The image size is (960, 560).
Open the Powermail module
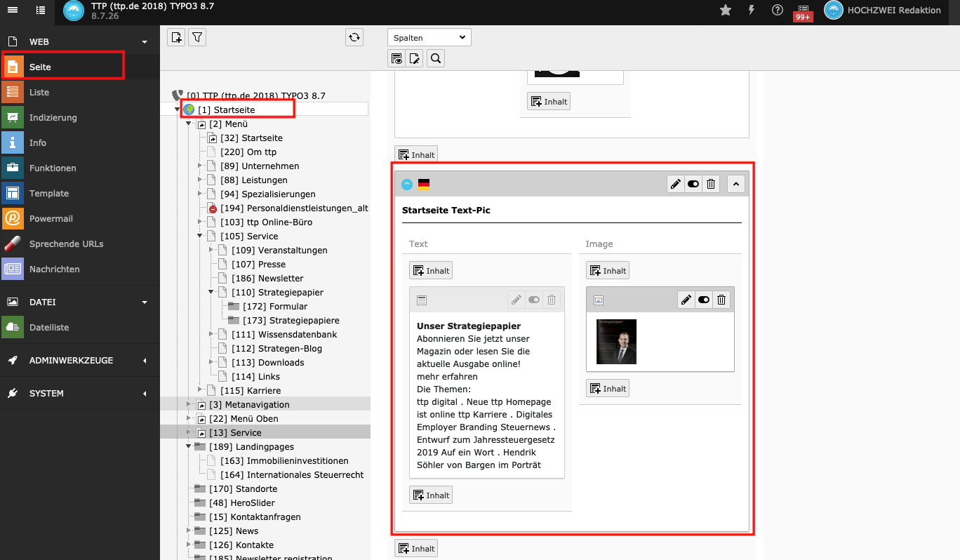[x=51, y=218]
